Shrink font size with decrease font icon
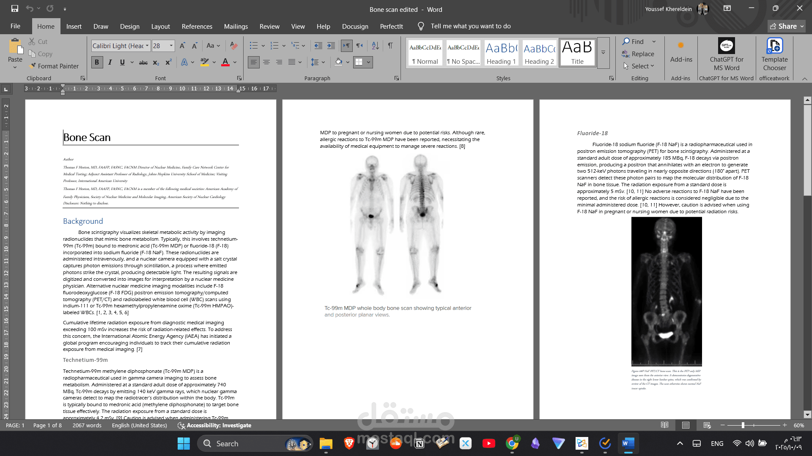The image size is (812, 456). coord(195,46)
